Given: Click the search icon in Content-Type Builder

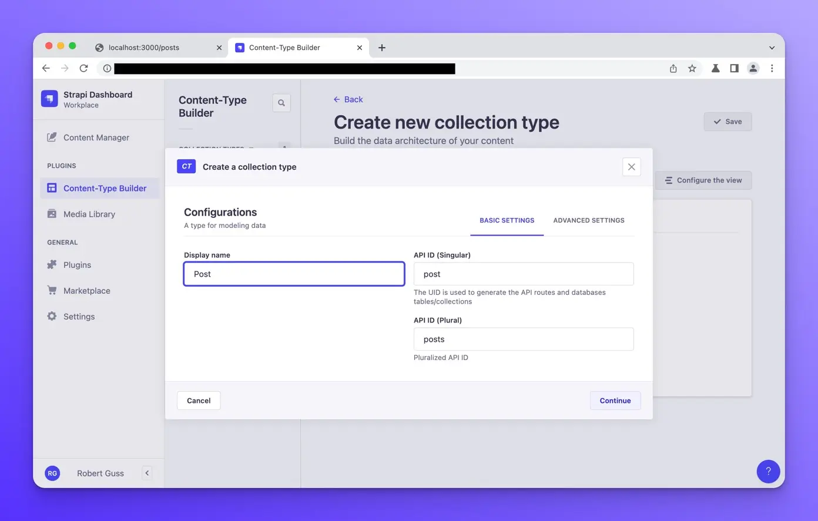Looking at the screenshot, I should [x=281, y=103].
